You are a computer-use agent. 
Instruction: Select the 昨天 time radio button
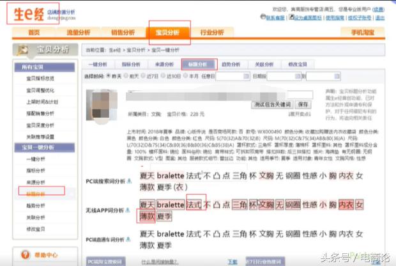pyautogui.click(x=109, y=75)
